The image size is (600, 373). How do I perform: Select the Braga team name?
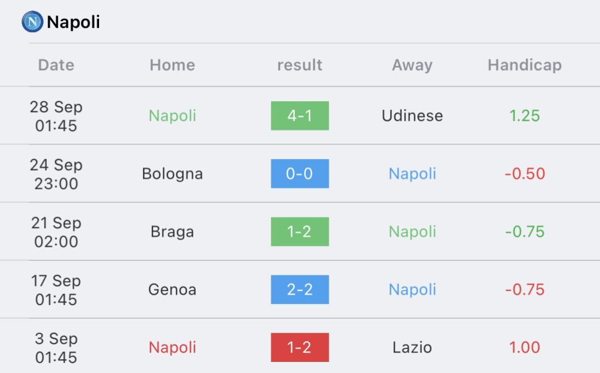click(172, 232)
